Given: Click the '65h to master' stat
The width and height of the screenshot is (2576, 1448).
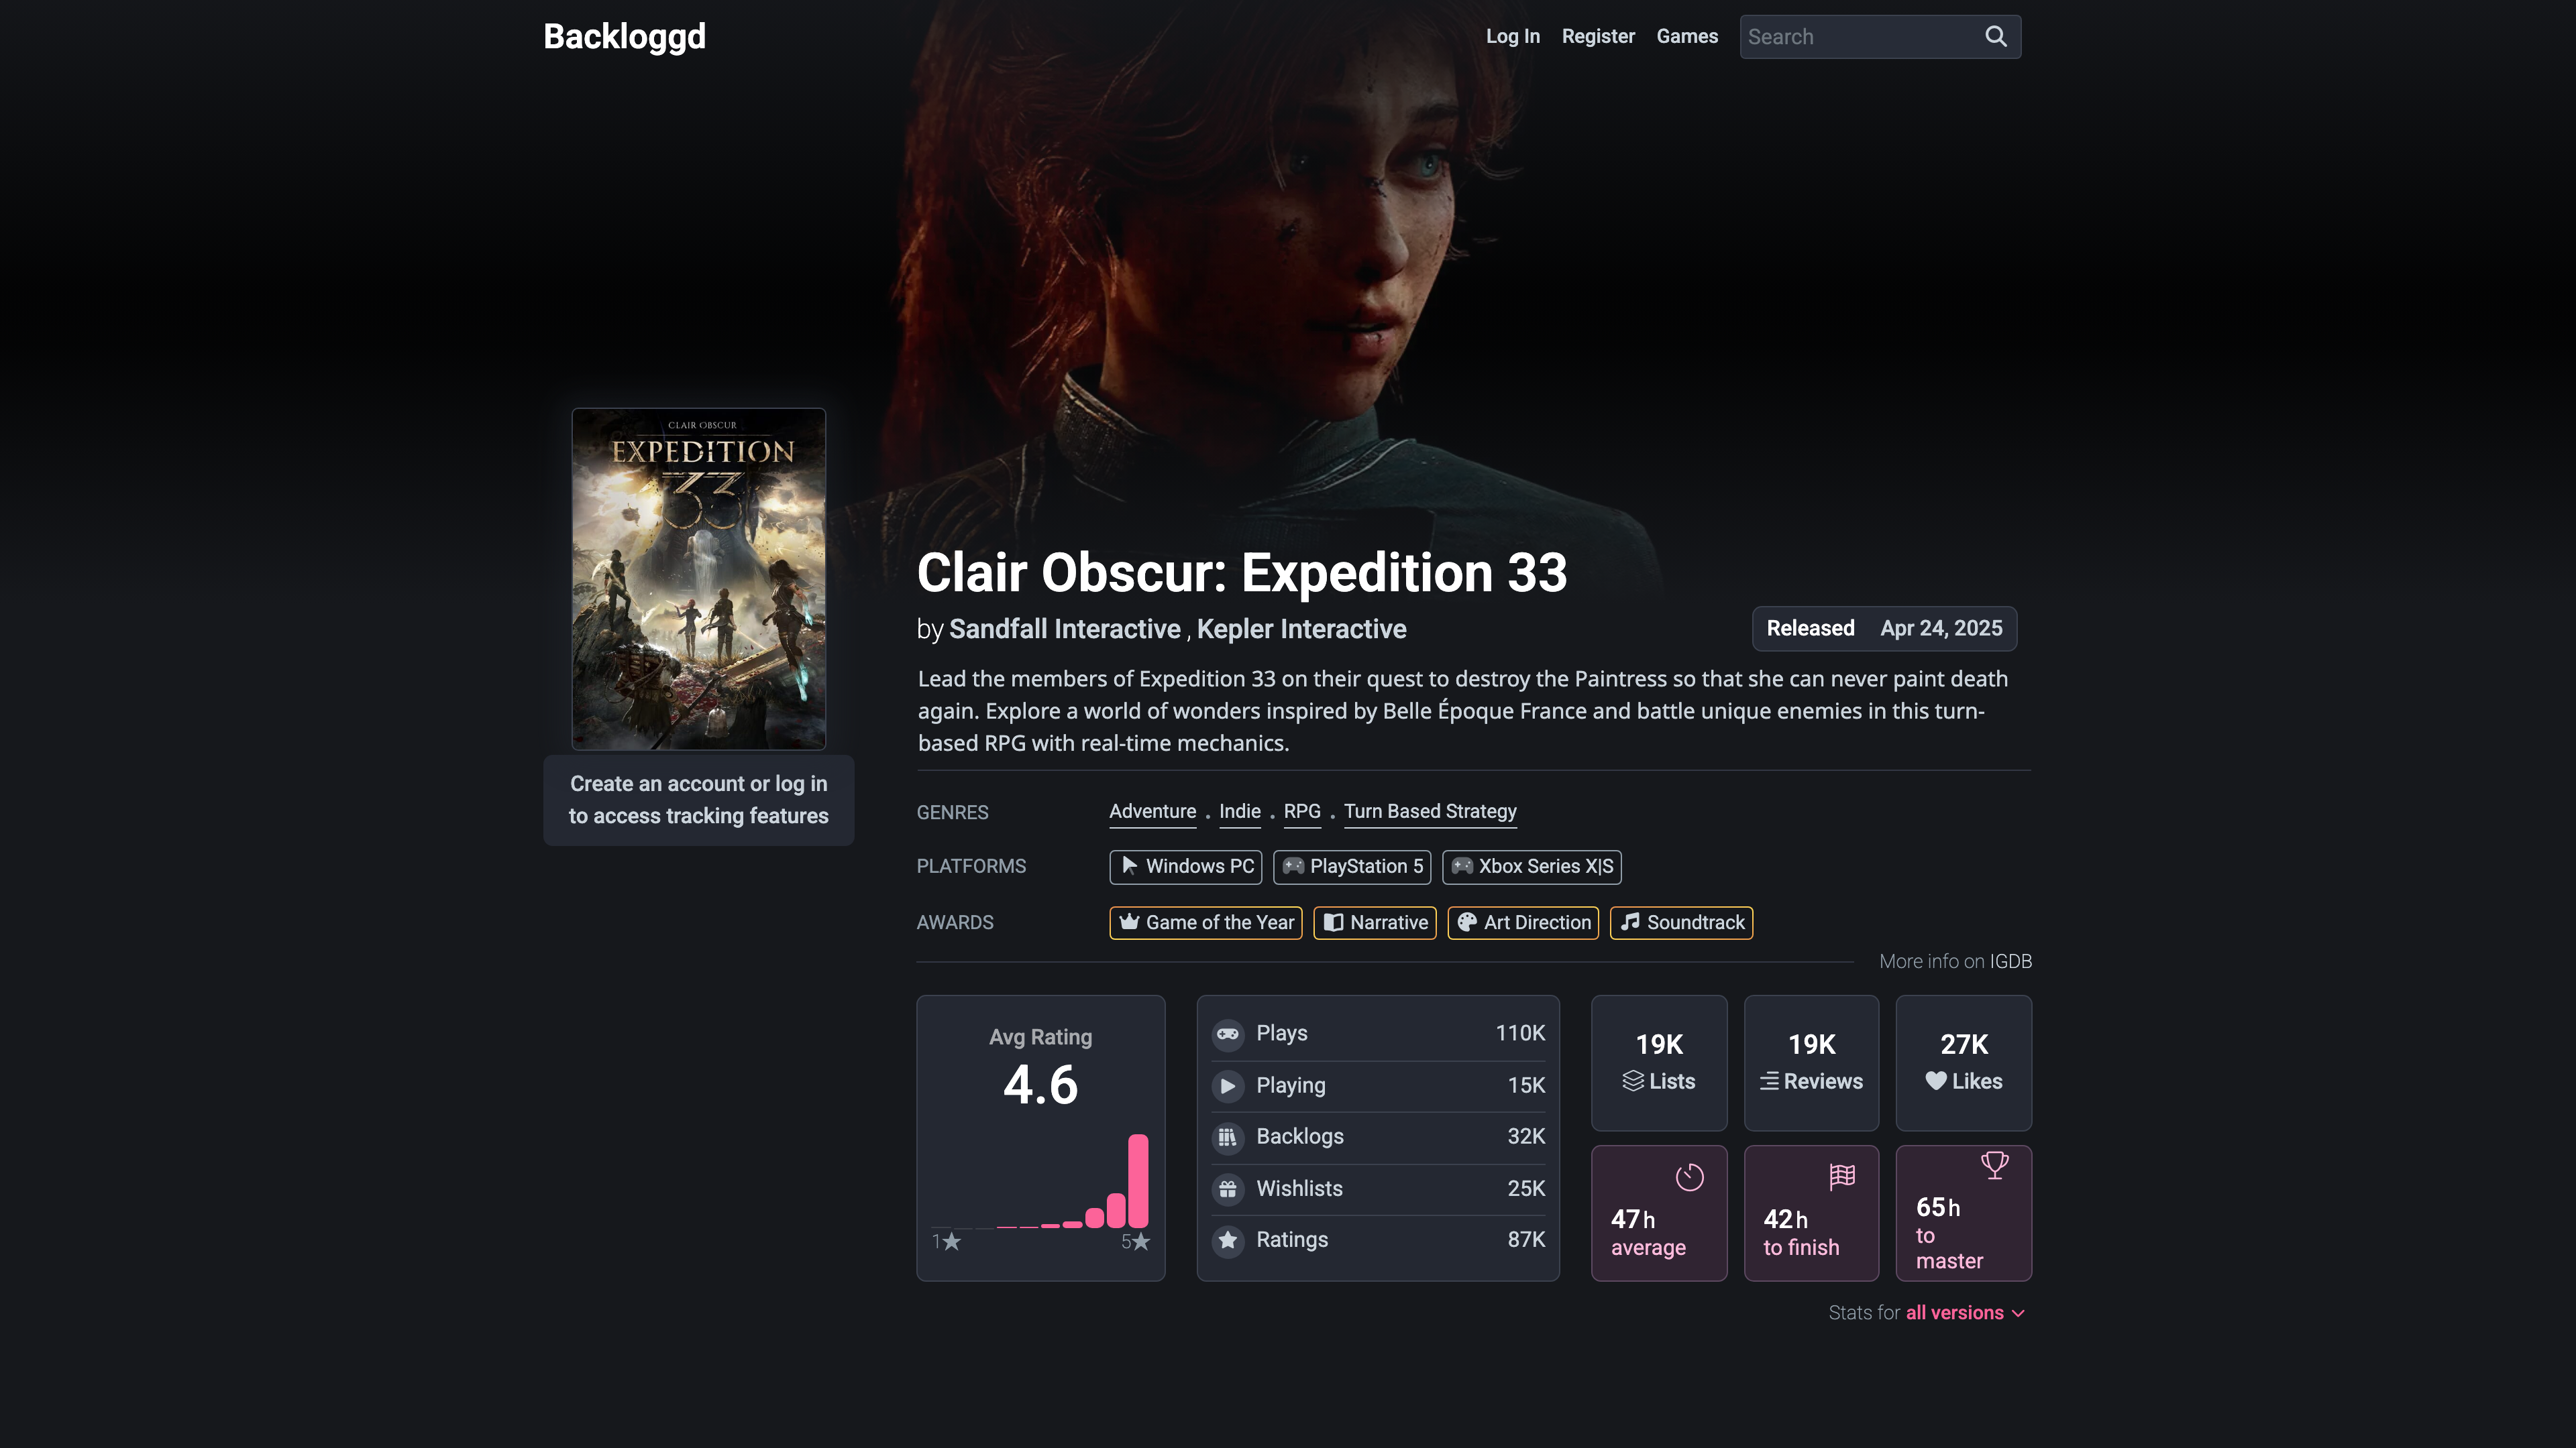Looking at the screenshot, I should (1963, 1213).
